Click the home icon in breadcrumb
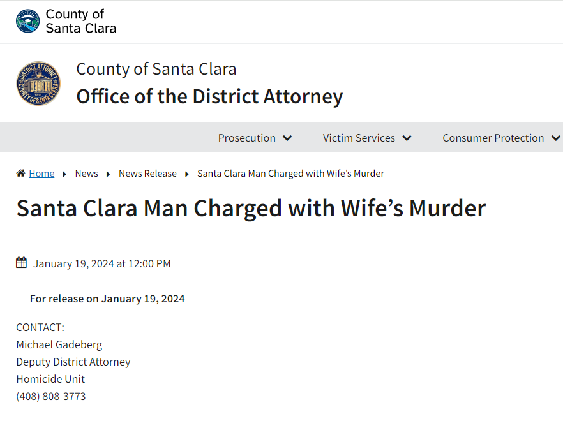Image resolution: width=563 pixels, height=421 pixels. click(x=21, y=174)
